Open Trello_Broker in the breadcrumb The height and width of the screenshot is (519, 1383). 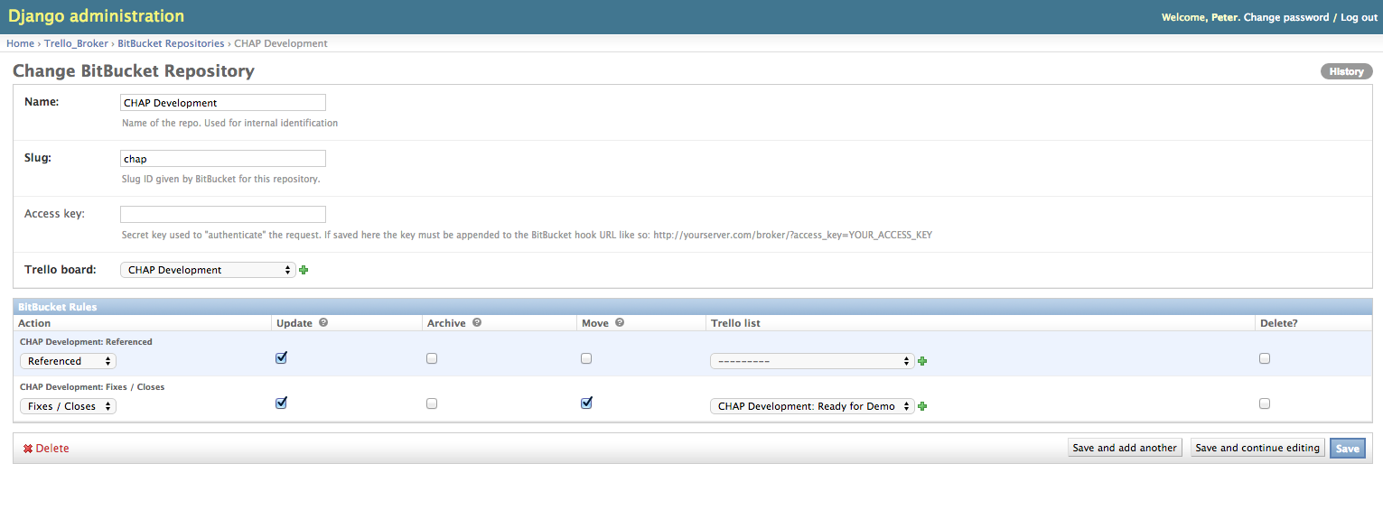pyautogui.click(x=76, y=43)
